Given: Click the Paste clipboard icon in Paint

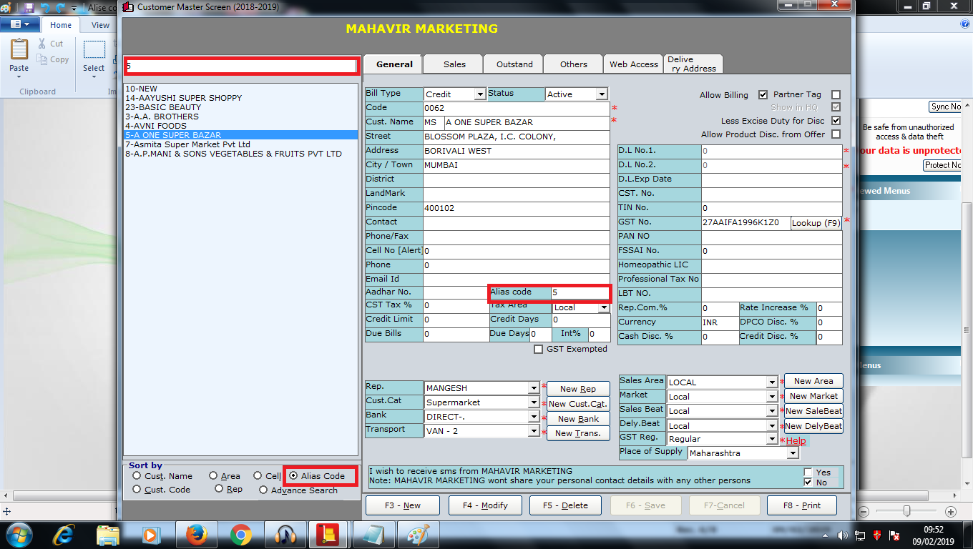Looking at the screenshot, I should (x=19, y=50).
